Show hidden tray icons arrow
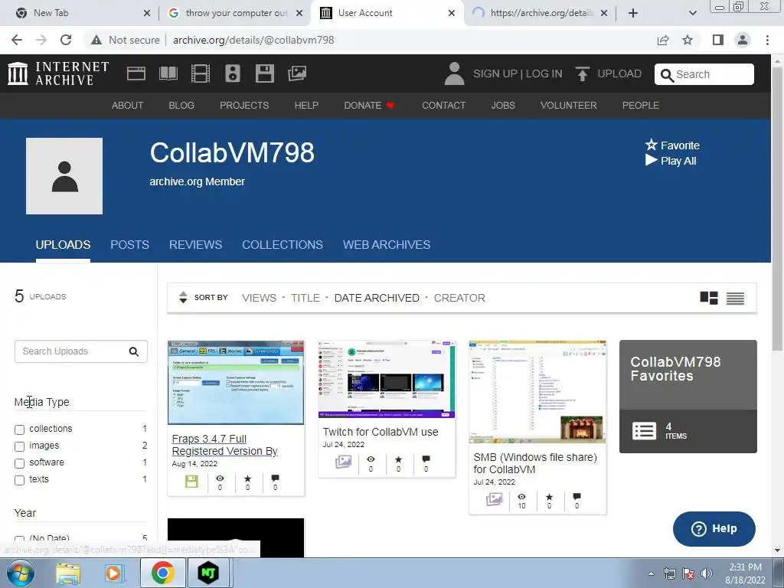784x588 pixels. click(x=651, y=573)
